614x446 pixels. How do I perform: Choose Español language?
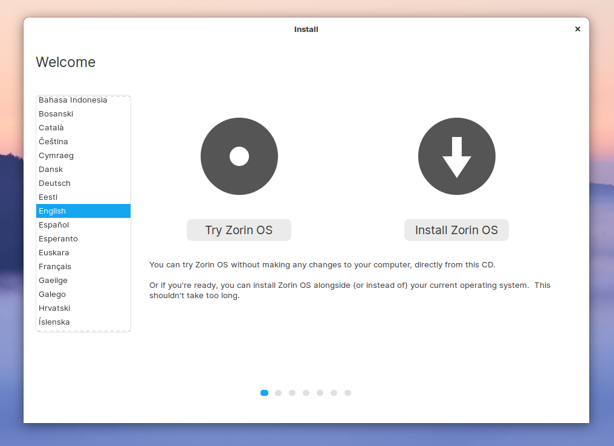coord(83,225)
